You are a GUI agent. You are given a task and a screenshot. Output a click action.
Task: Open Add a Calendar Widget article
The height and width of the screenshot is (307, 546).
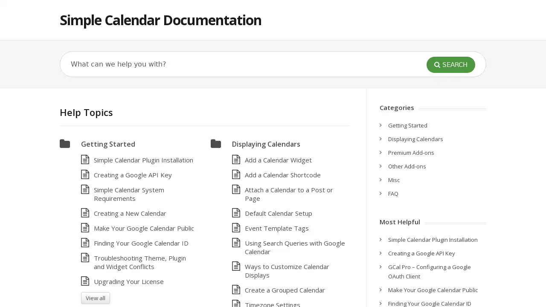point(278,160)
